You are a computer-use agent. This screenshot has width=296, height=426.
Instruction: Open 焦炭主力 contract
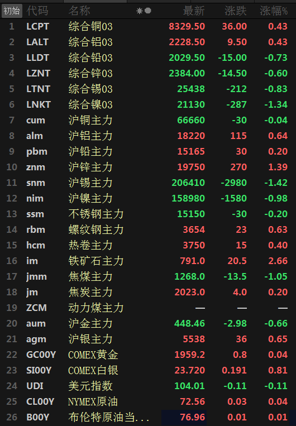coord(90,293)
